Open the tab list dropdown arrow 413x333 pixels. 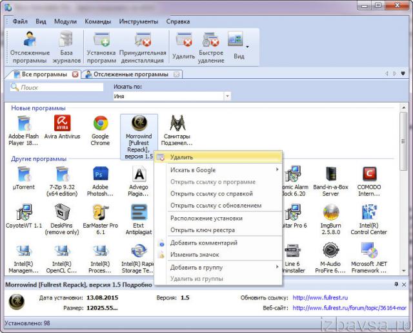coord(403,73)
